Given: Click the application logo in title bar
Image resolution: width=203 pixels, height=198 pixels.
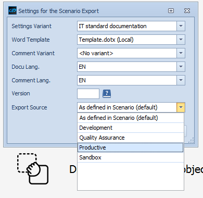Looking at the screenshot, I should pyautogui.click(x=12, y=11).
